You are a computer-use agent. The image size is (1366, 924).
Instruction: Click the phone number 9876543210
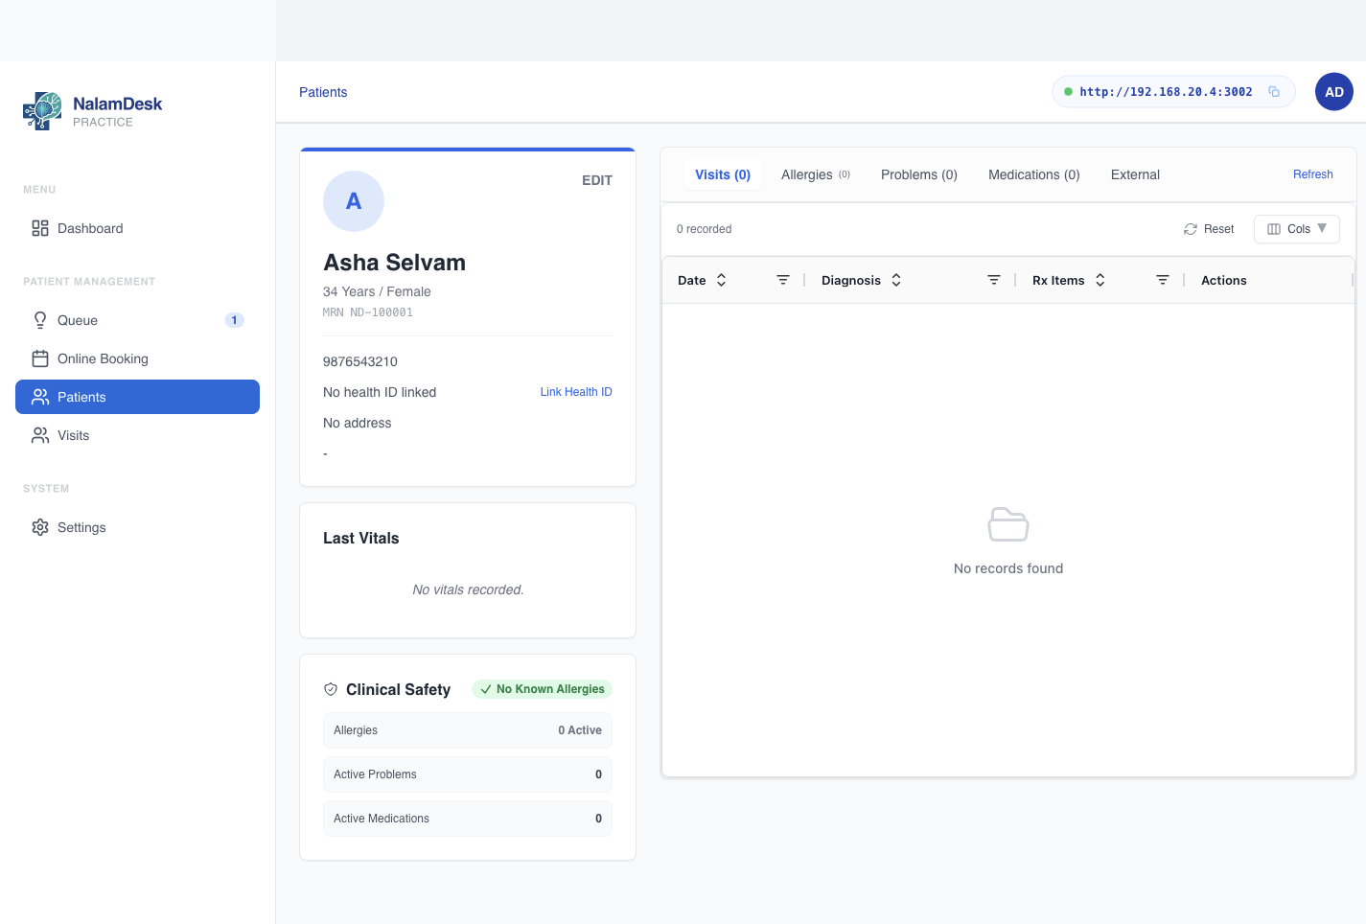pyautogui.click(x=360, y=361)
